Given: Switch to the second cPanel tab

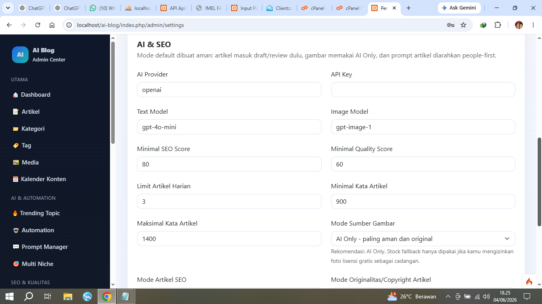Looking at the screenshot, I should 349,8.
